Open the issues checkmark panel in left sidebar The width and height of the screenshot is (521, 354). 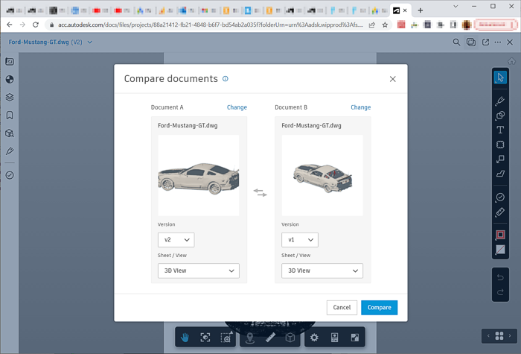tap(10, 175)
